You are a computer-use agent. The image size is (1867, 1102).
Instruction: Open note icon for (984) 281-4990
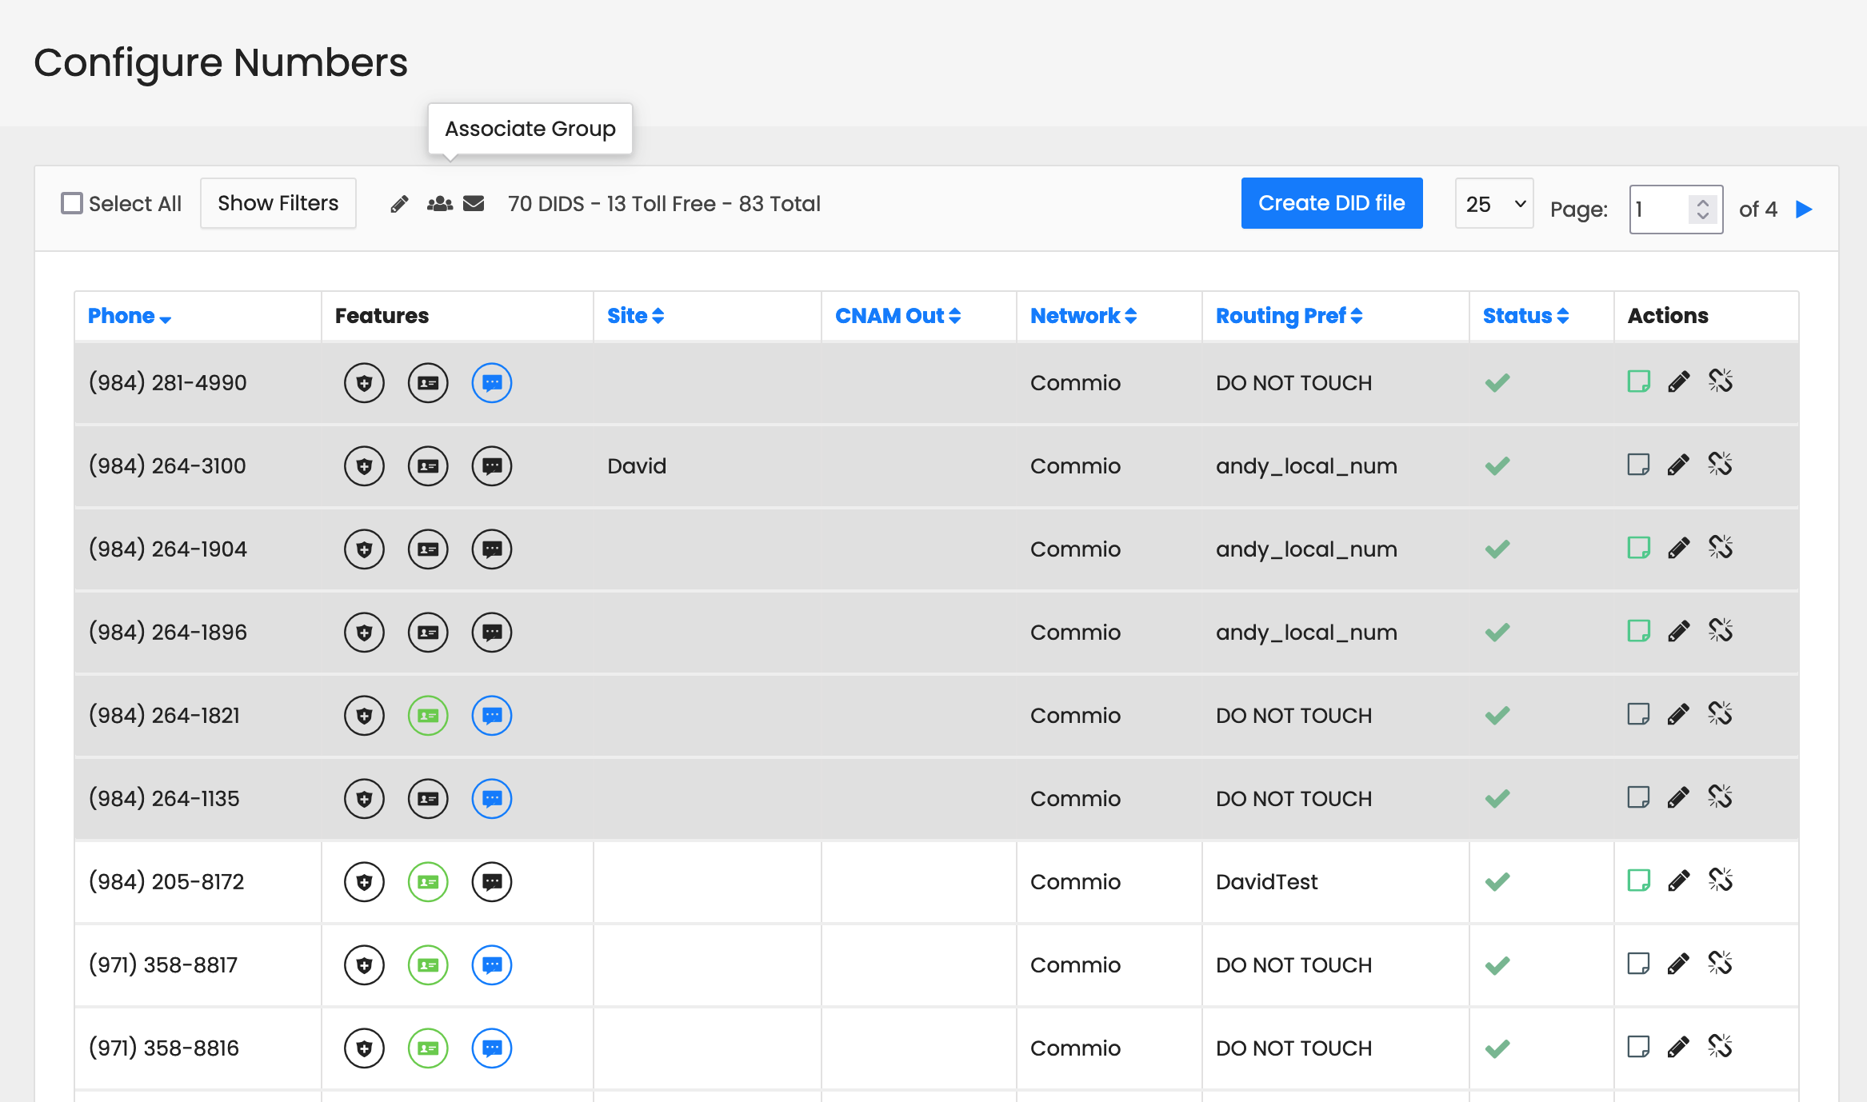point(1638,381)
